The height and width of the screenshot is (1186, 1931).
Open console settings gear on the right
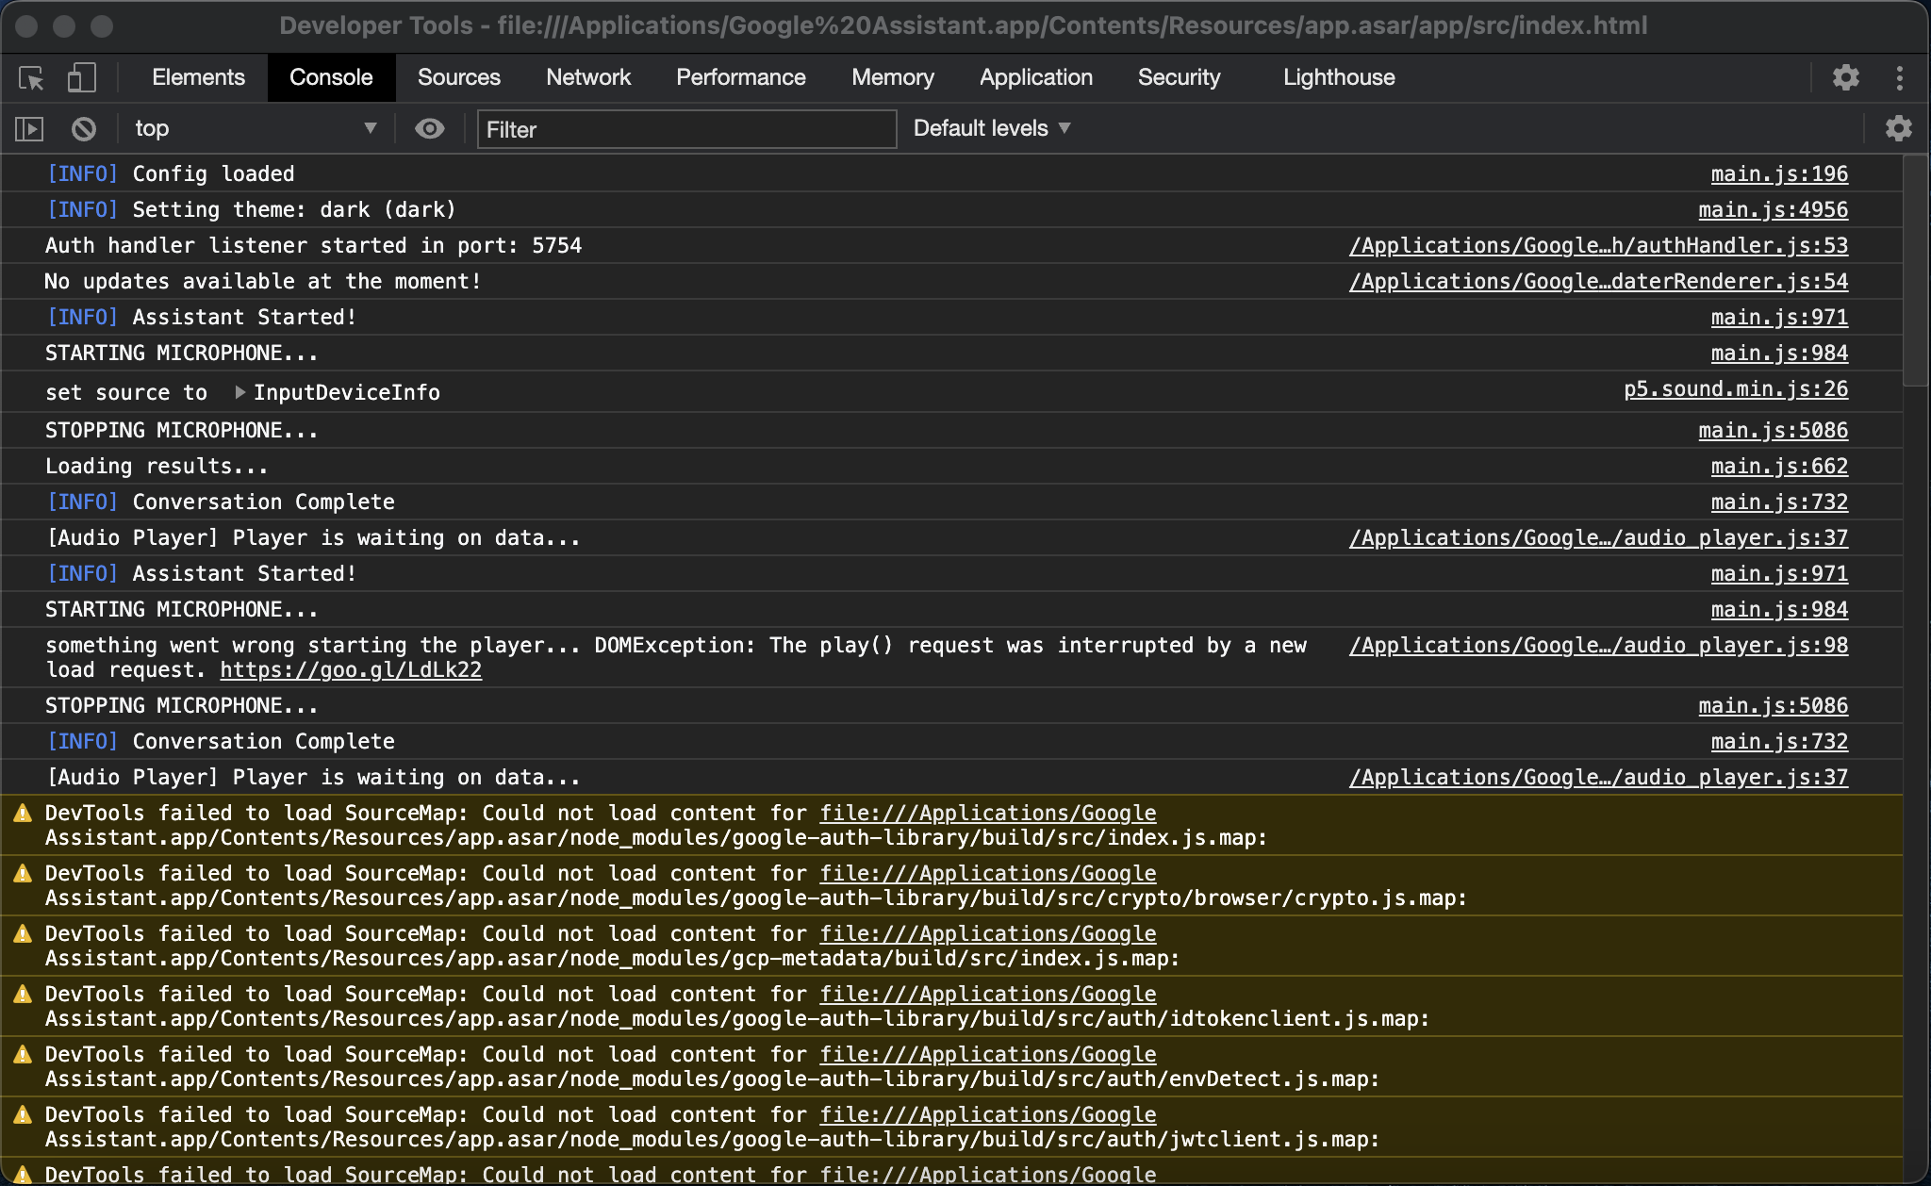tap(1899, 128)
